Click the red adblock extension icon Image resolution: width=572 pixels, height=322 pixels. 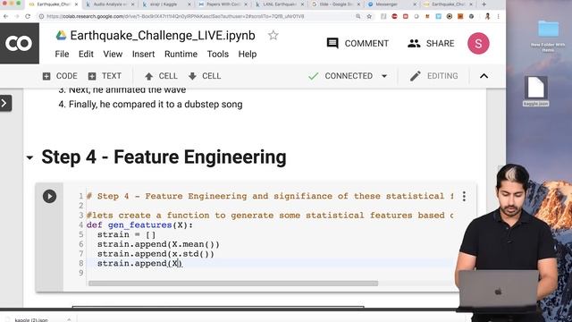[x=394, y=16]
